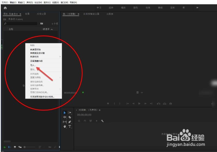Viewport: 217px width, 152px height.
Task: Create search bin from query icon
Action: 41,23
